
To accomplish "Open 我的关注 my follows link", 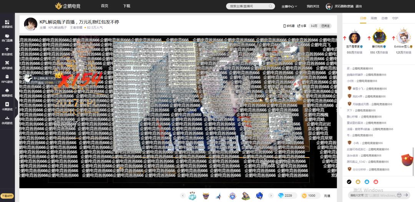I will click(313, 7).
